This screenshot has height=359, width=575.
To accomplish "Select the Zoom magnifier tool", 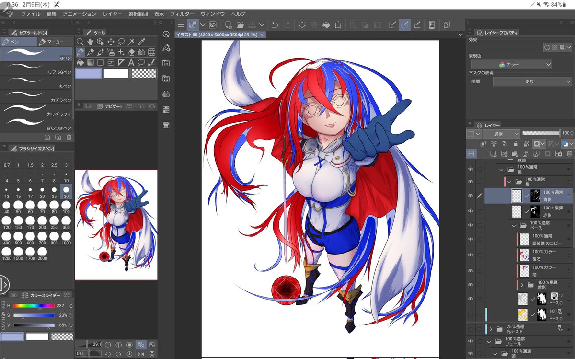I will (x=80, y=42).
